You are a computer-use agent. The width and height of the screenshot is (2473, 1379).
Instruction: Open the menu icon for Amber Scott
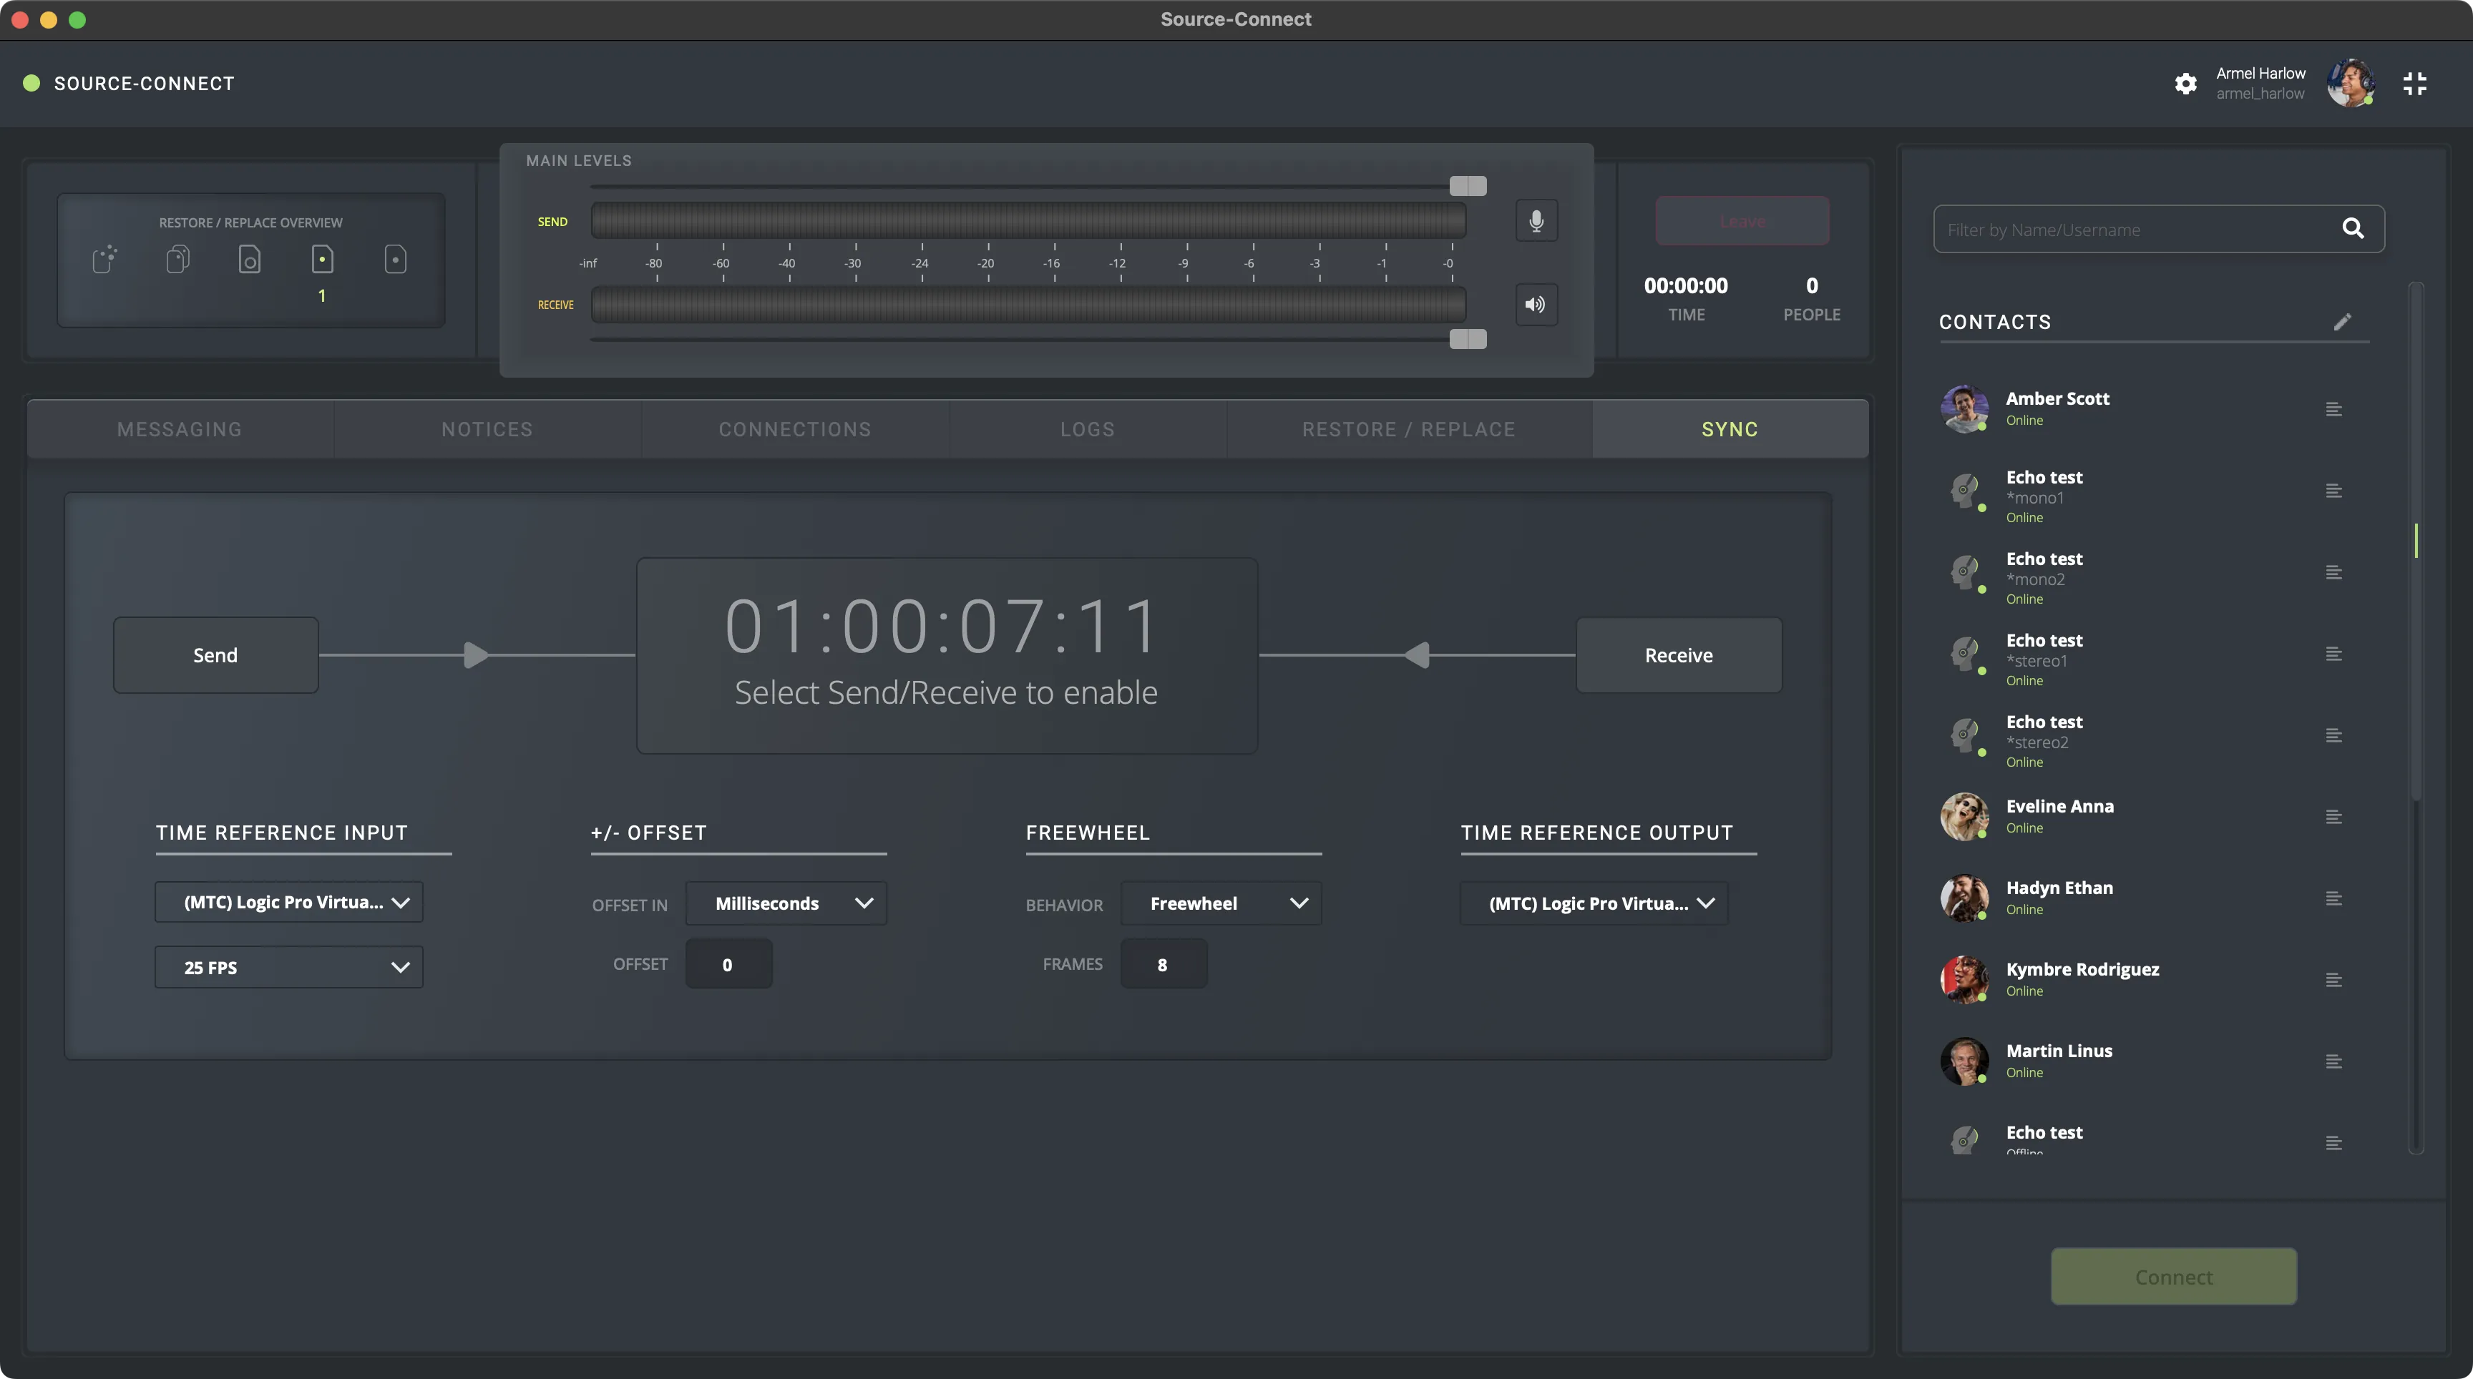(2333, 410)
